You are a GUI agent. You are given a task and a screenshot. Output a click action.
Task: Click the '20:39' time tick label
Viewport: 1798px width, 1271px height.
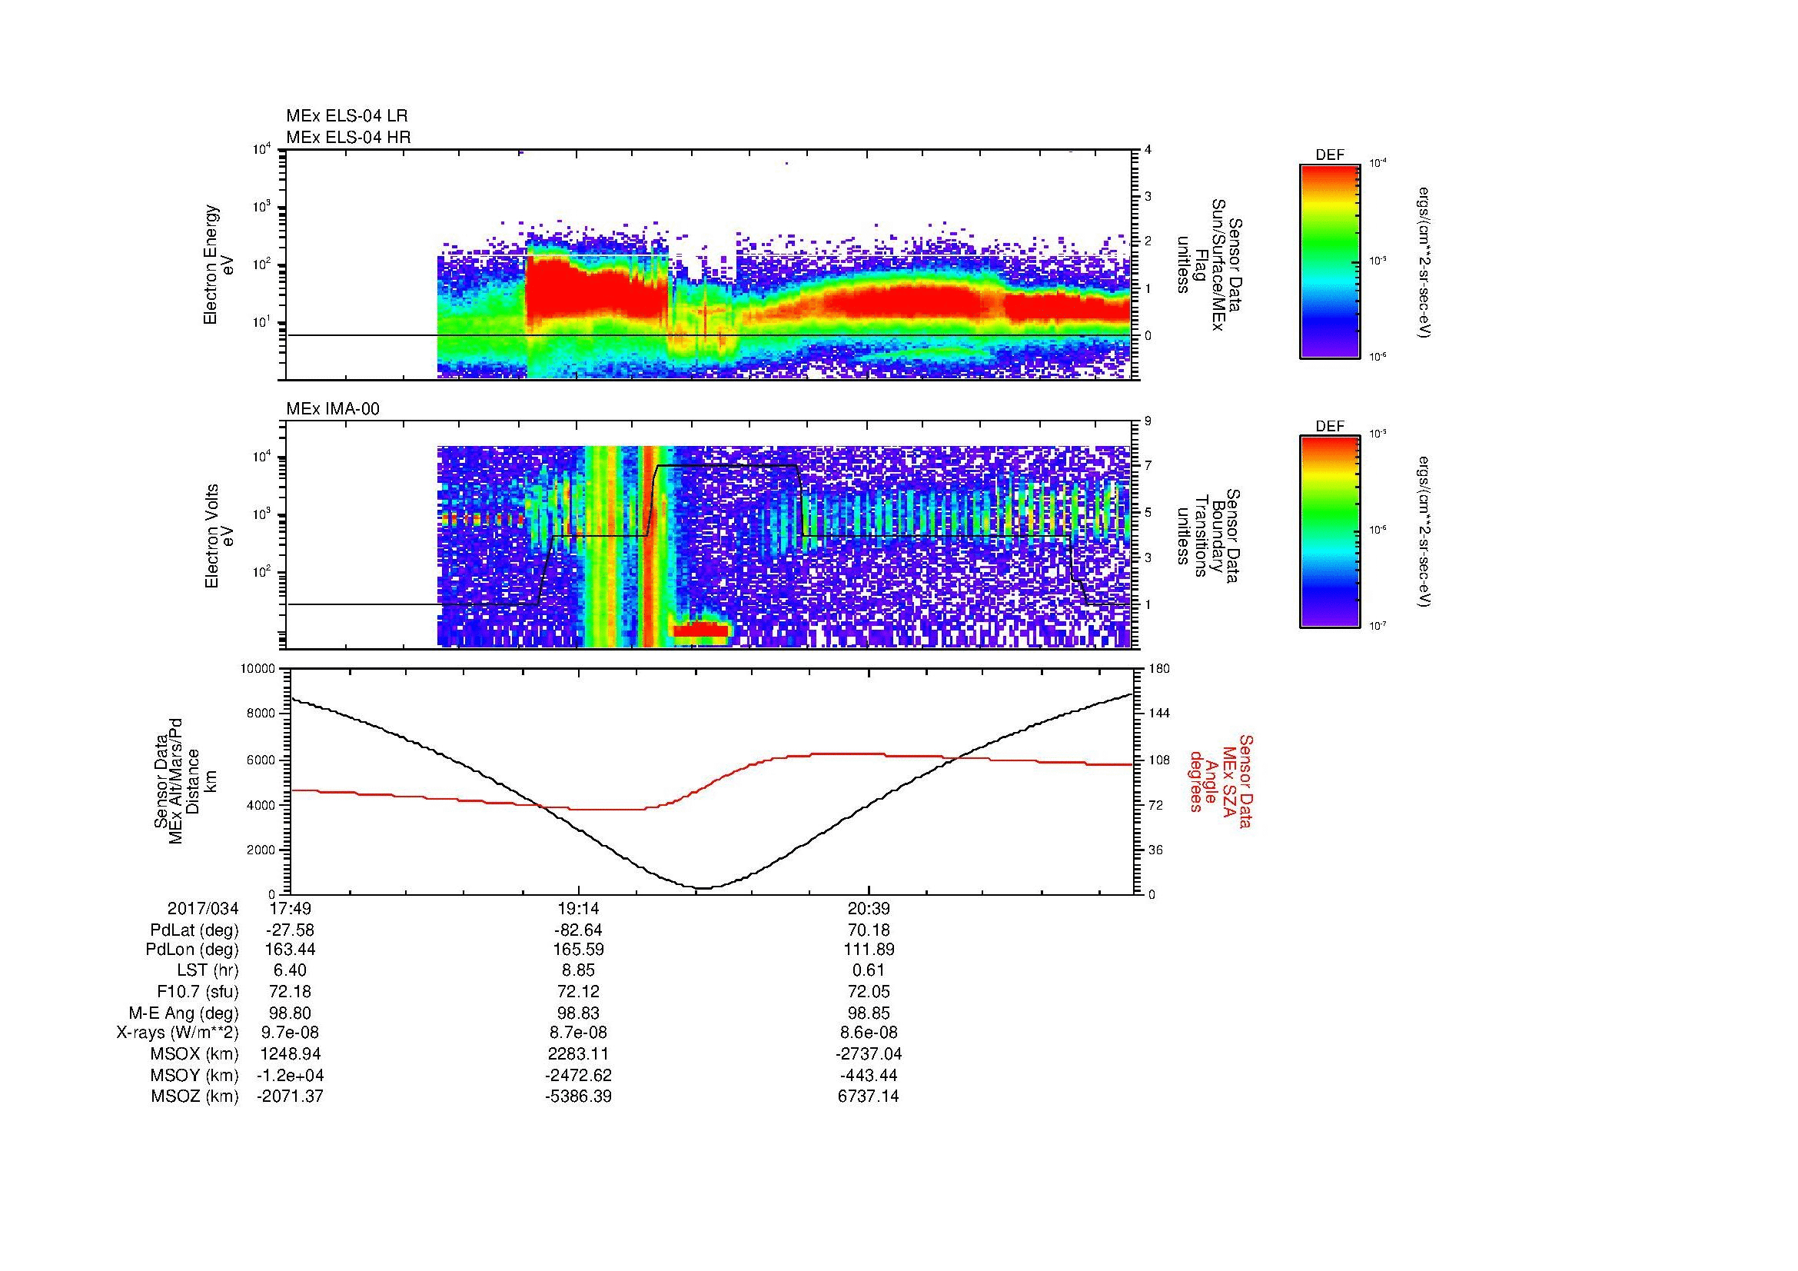click(869, 909)
